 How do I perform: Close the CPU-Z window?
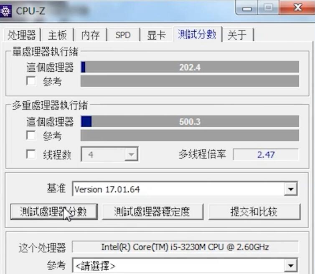(x=297, y=8)
